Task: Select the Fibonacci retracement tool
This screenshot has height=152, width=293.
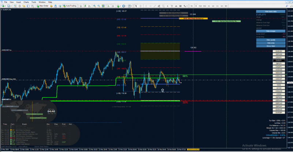Action: pos(163,6)
